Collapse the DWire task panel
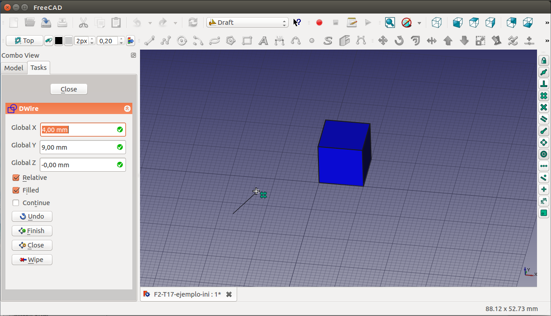 [x=127, y=109]
